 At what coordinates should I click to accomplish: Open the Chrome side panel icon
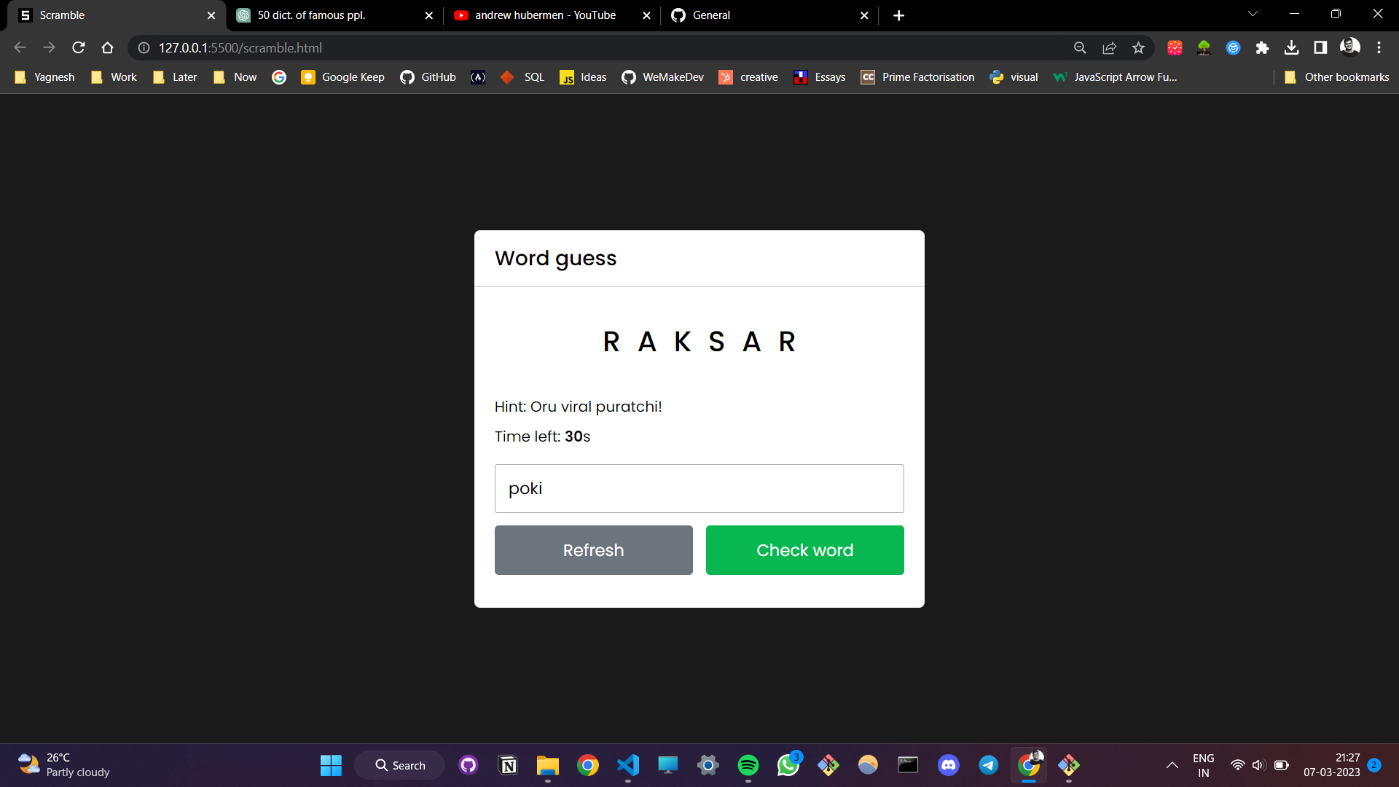click(1321, 47)
